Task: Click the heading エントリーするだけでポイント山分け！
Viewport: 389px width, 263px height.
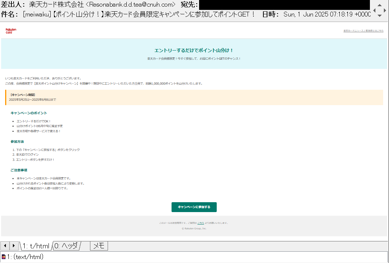Action: pyautogui.click(x=194, y=51)
